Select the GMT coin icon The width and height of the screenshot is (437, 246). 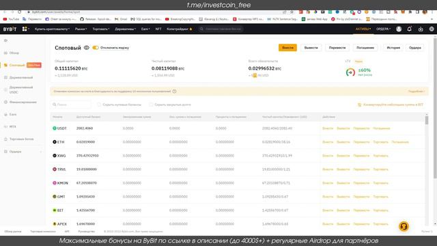[x=55, y=197]
